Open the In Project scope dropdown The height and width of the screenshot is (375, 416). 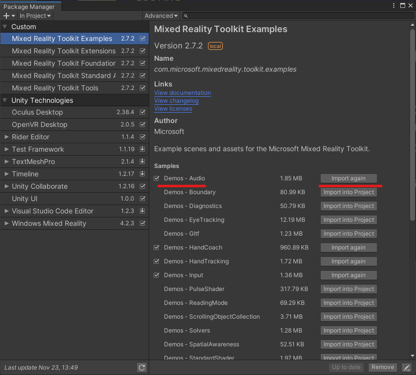coord(35,16)
